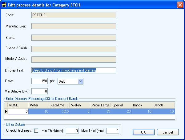This screenshot has width=185, height=140.
Task: Click the Retail Large column header
Action: click(x=101, y=105)
